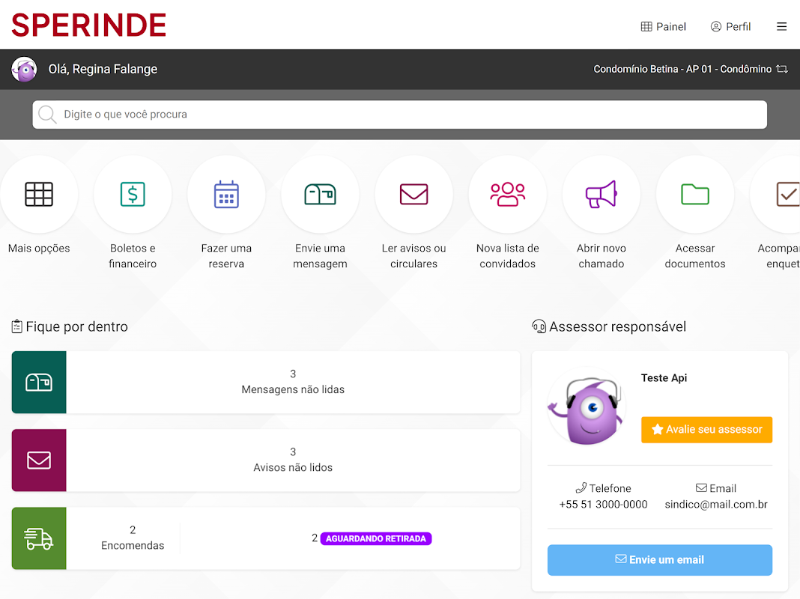The width and height of the screenshot is (800, 599).
Task: Open Fazer uma reserva calendar icon
Action: pyautogui.click(x=226, y=194)
